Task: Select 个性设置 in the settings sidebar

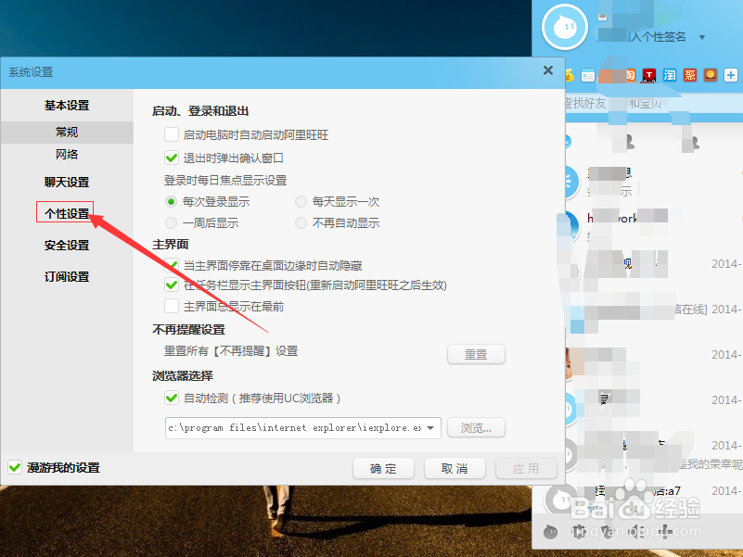Action: 66,213
